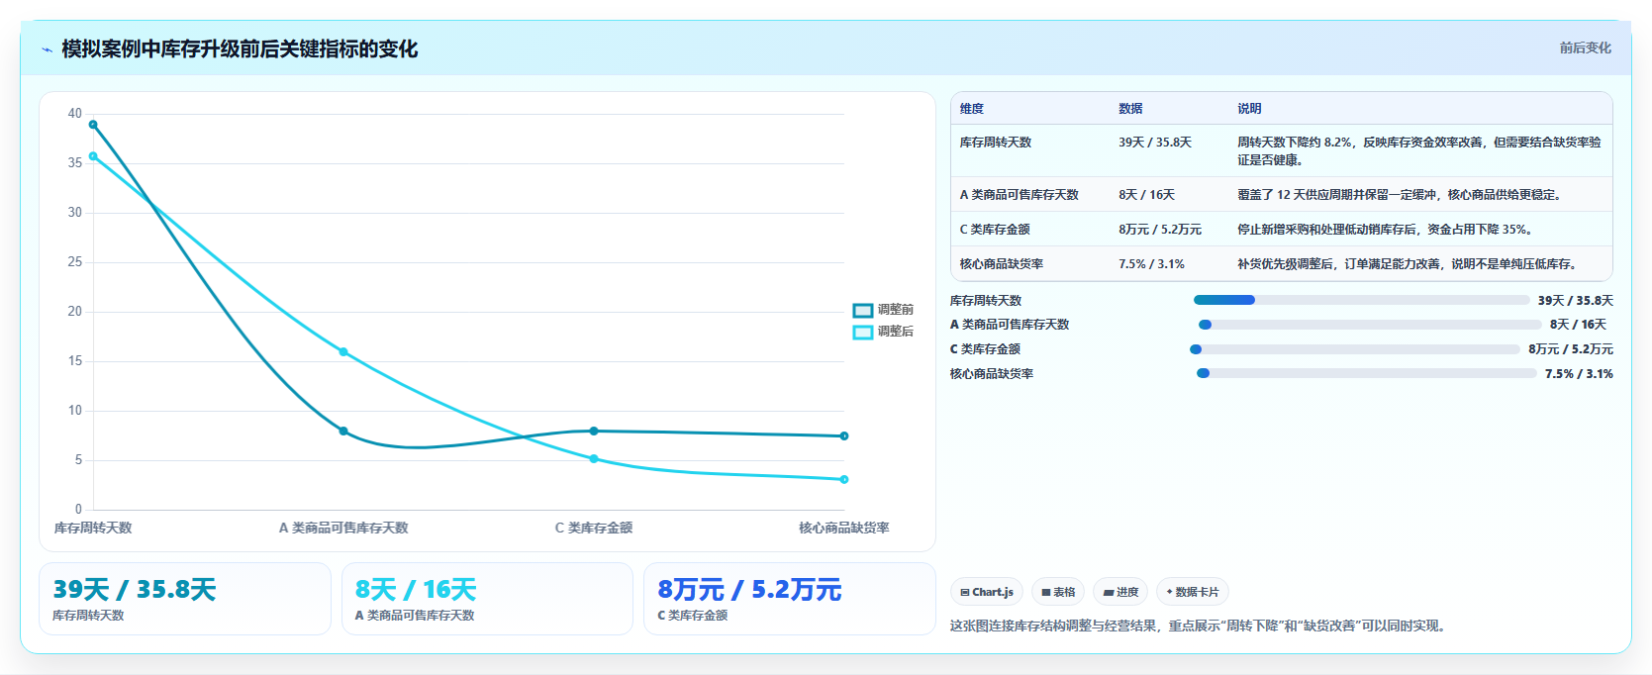1652x675 pixels.
Task: Click the 8万元 / 5.2万元 data card
Action: click(790, 599)
